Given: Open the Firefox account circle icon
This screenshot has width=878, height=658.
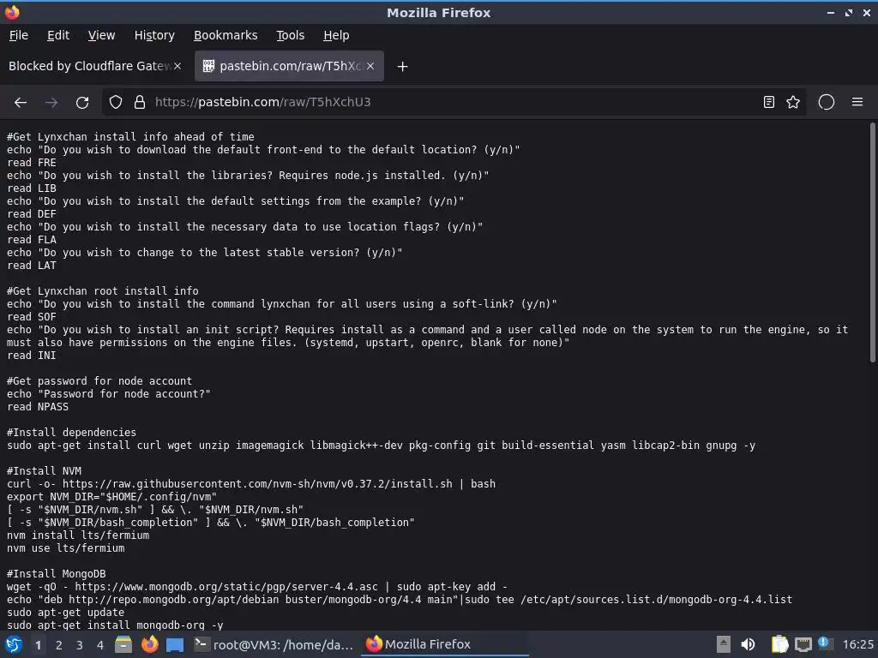Looking at the screenshot, I should tap(826, 103).
